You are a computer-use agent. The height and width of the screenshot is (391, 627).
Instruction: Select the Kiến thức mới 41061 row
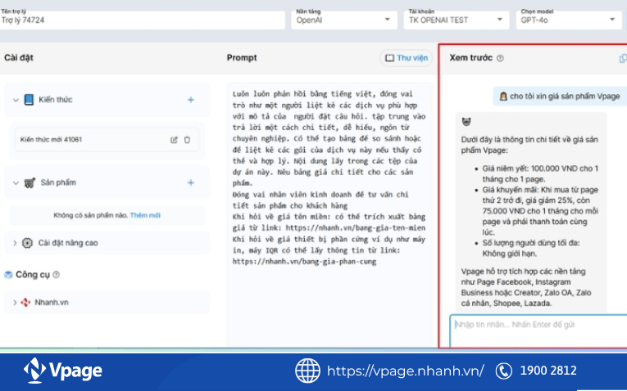107,140
